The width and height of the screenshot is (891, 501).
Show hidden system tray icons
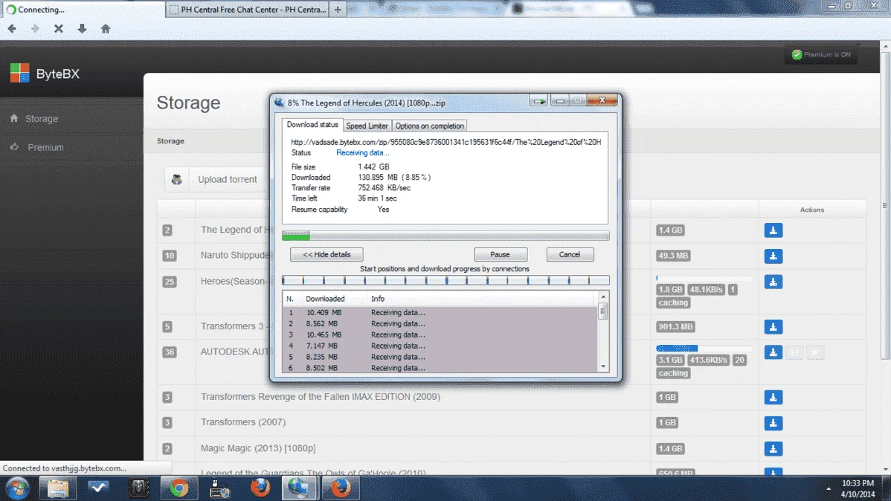tap(829, 488)
